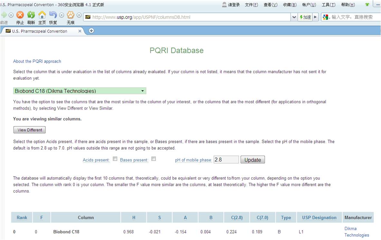Click the pH of mobile phase input
The height and width of the screenshot is (240, 381).
pyautogui.click(x=226, y=160)
